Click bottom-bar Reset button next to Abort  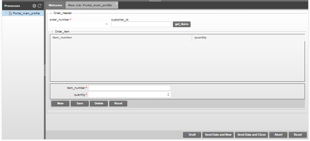point(298,135)
